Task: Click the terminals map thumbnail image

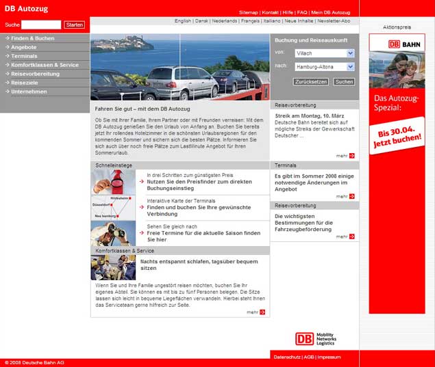Action: tap(113, 208)
